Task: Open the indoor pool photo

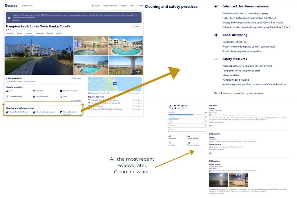Action: point(91,46)
